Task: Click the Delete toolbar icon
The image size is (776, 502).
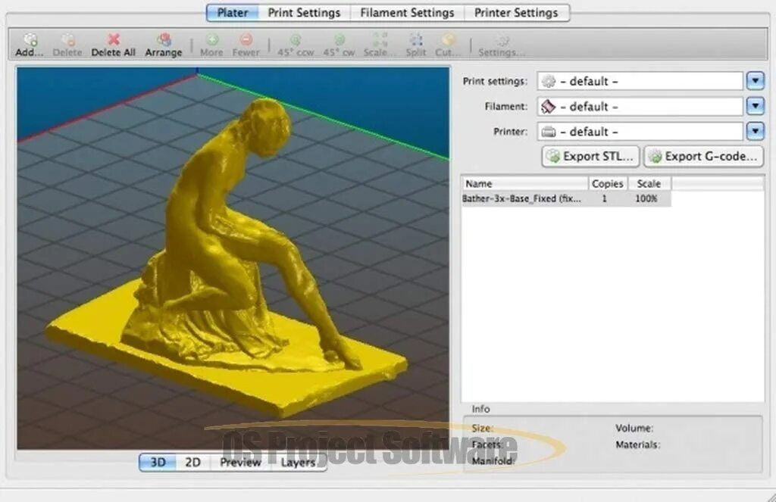Action: pos(67,39)
